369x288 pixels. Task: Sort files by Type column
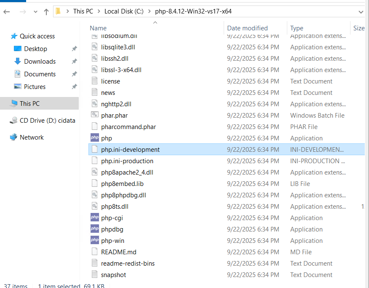(297, 28)
